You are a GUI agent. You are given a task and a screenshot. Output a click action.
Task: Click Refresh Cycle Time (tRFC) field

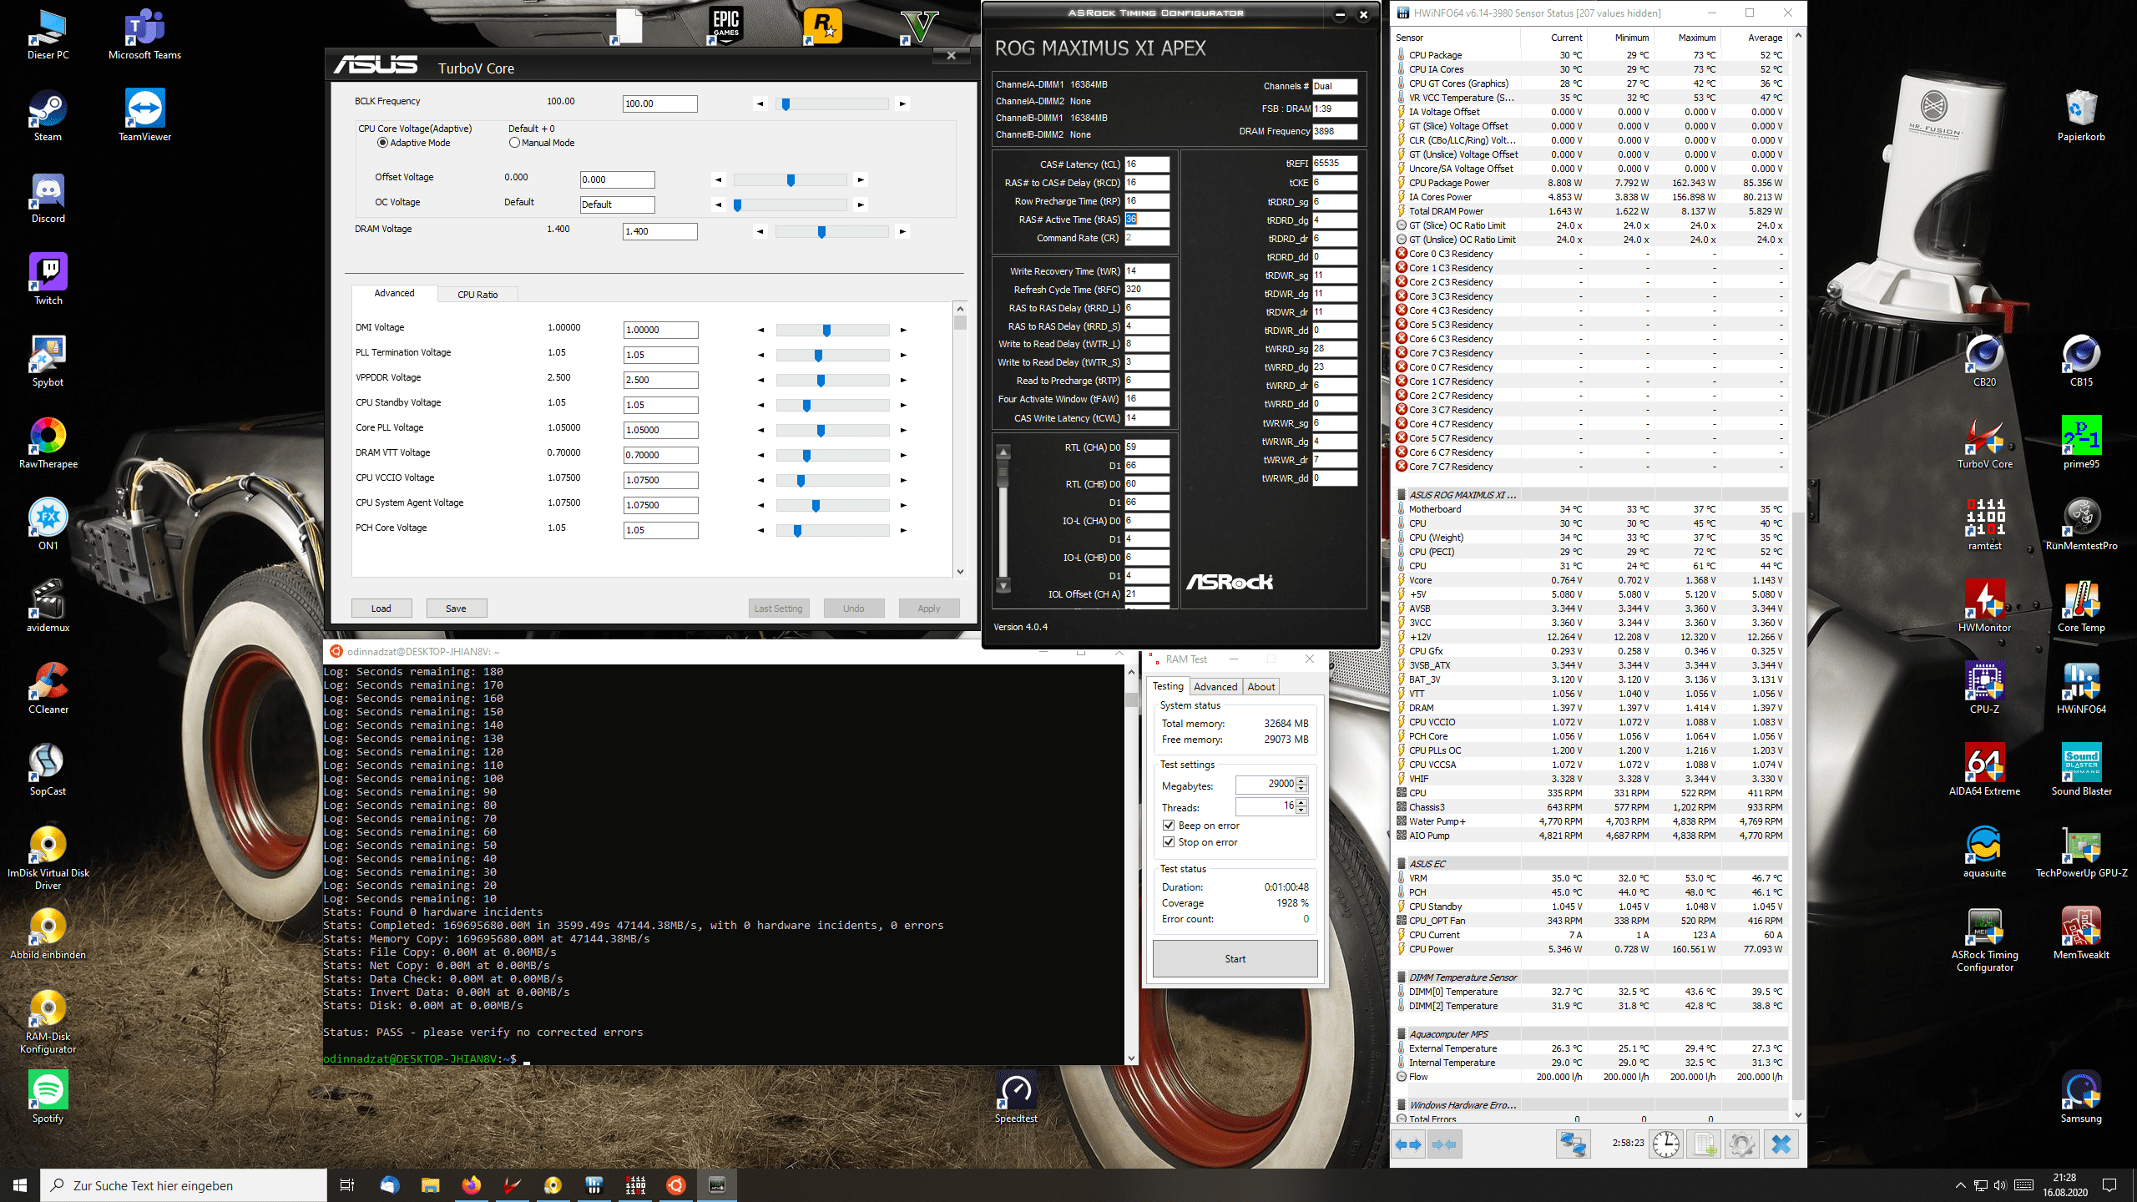tap(1146, 290)
